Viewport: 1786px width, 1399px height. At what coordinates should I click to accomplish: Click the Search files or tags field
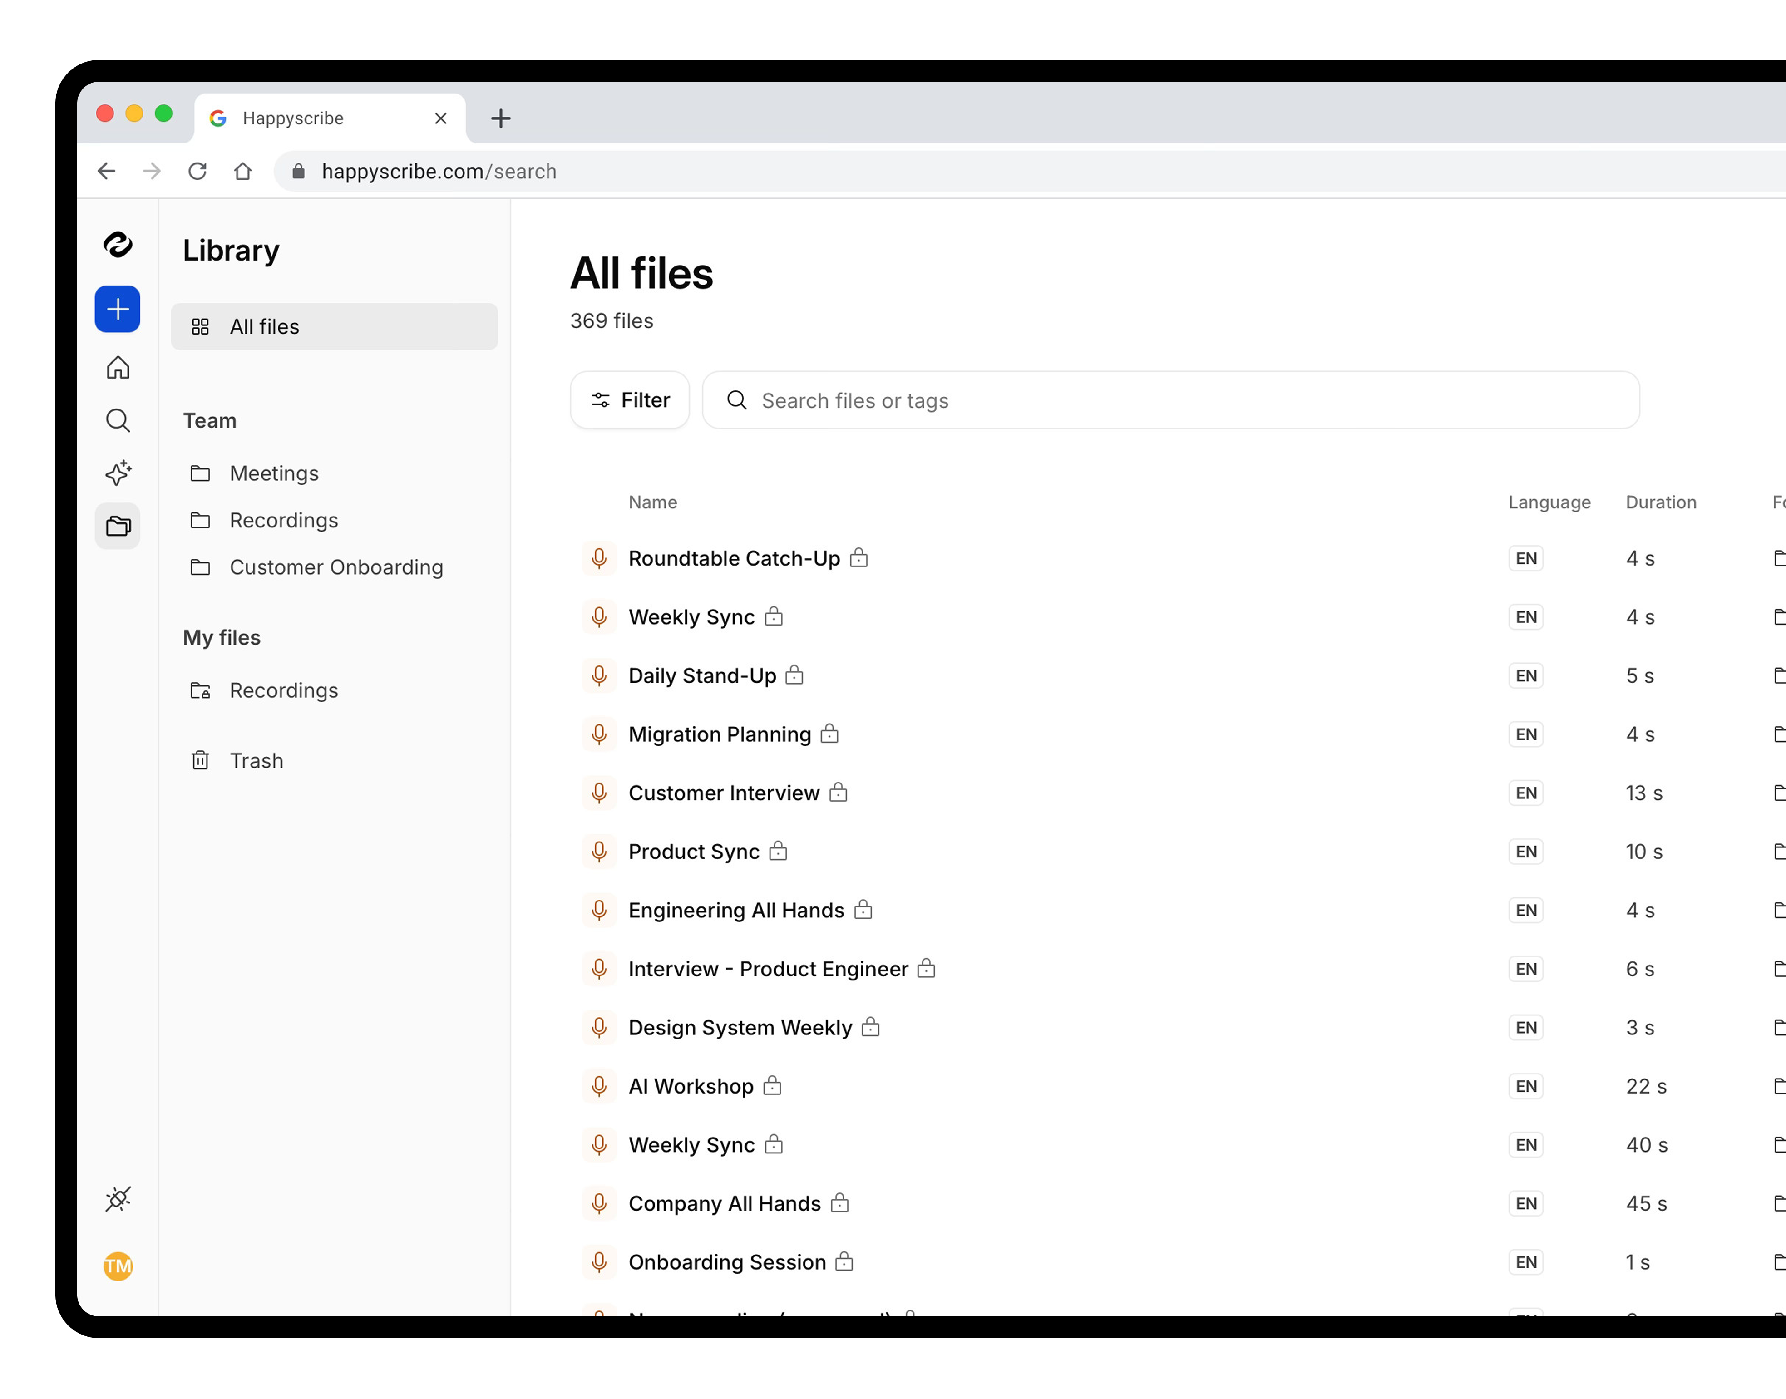click(1171, 400)
